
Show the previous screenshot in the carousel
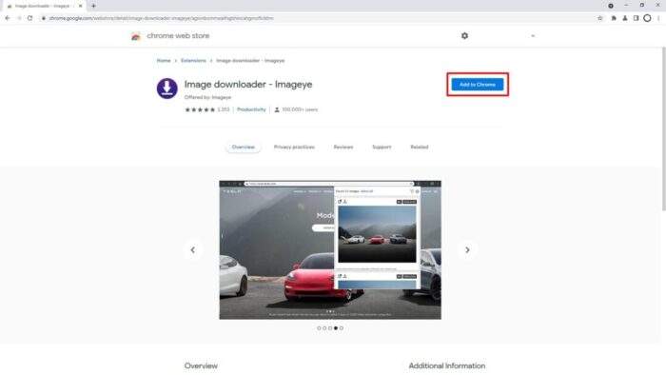(x=193, y=250)
